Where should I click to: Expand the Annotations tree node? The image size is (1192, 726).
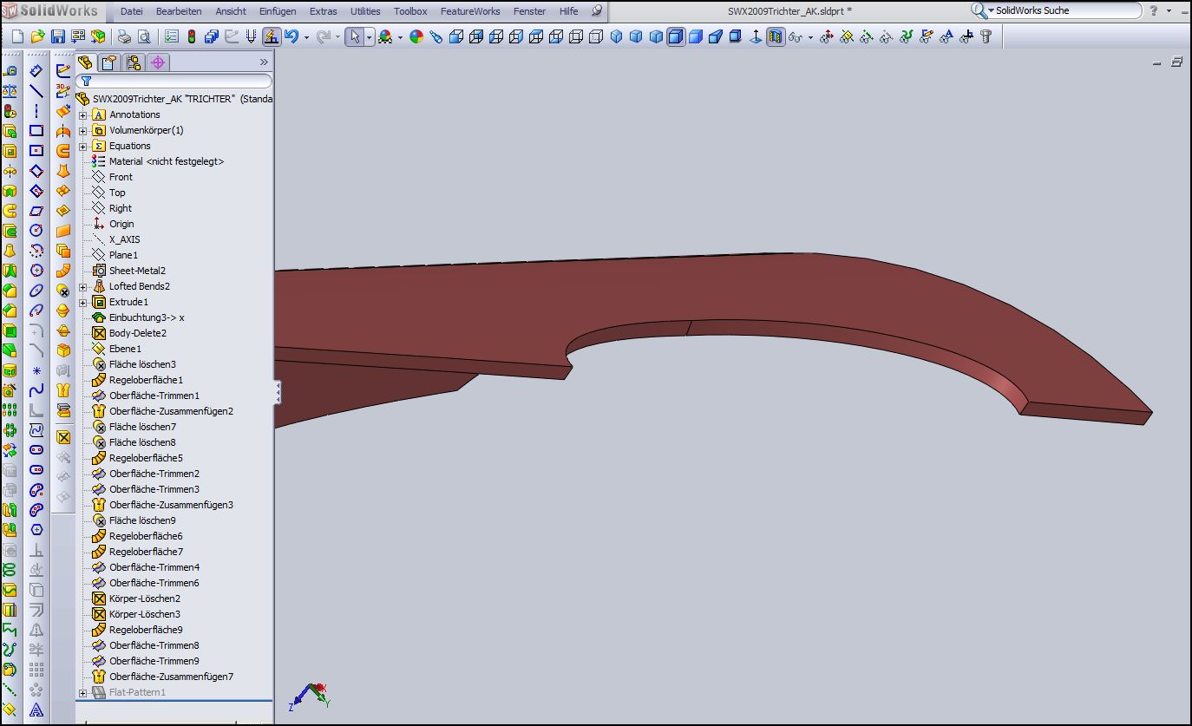[x=83, y=114]
